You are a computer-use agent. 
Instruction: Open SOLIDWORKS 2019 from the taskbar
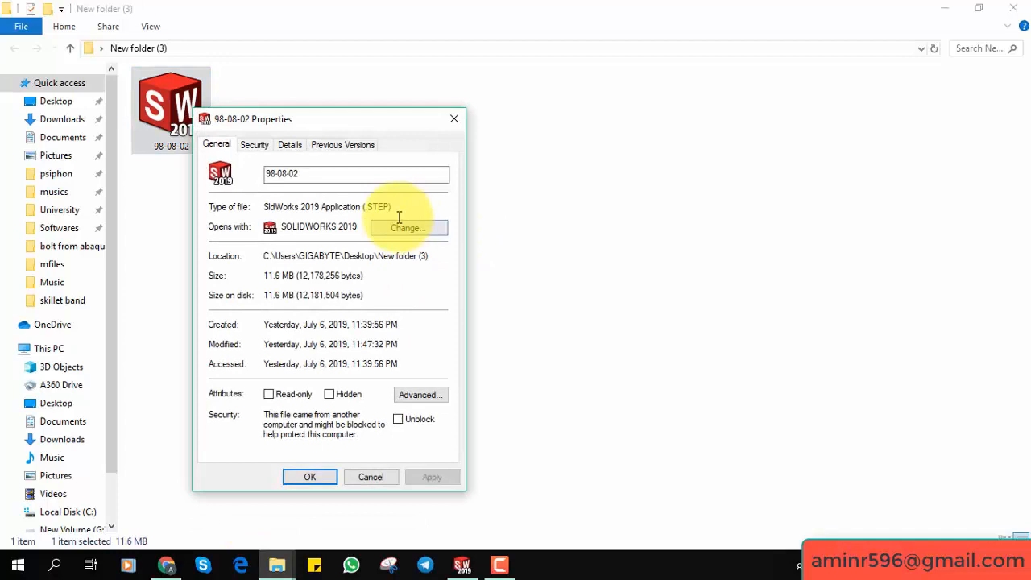pyautogui.click(x=462, y=565)
